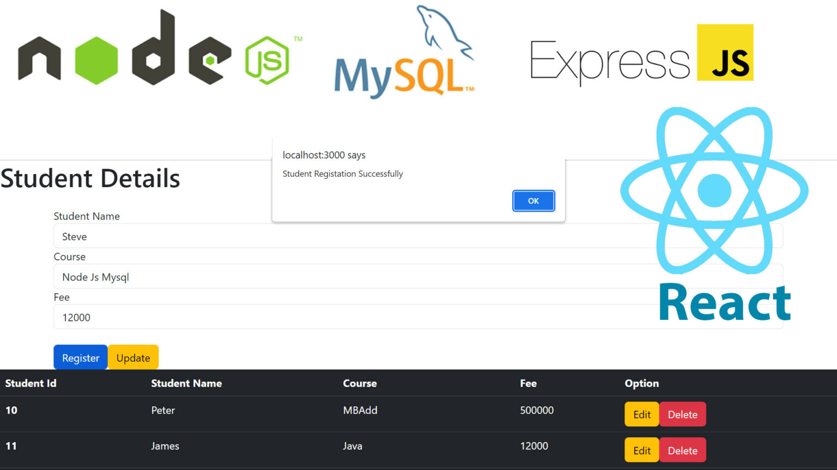Delete the student record for Peter
Viewport: 837px width, 470px height.
tap(682, 414)
